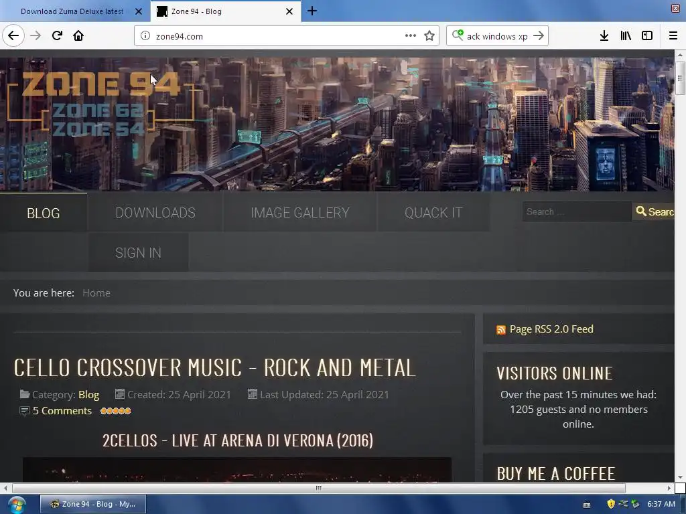Viewport: 686px width, 514px height.
Task: Open the on-screen keyboard tray icon
Action: pyautogui.click(x=587, y=505)
